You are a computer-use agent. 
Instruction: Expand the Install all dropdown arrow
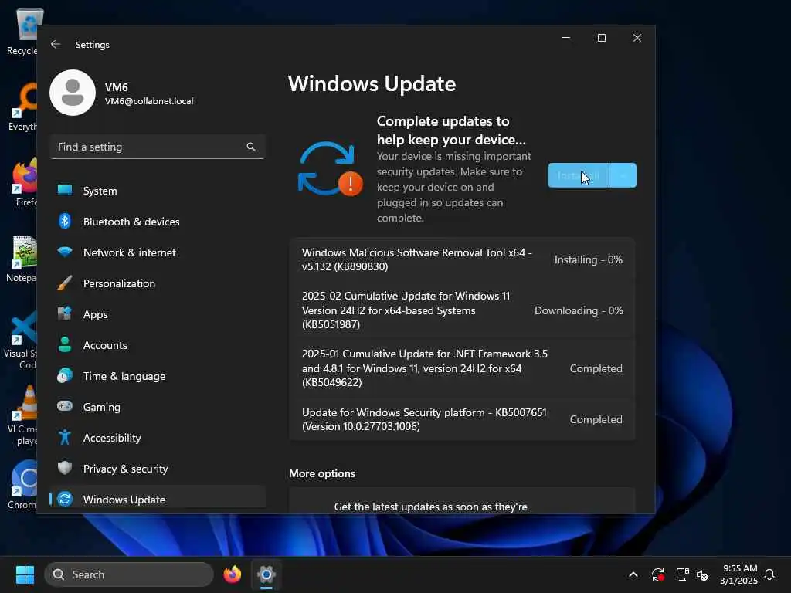(623, 175)
